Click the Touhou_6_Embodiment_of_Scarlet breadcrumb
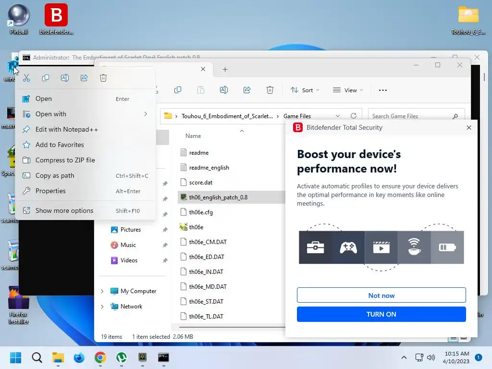This screenshot has width=492, height=369. pyautogui.click(x=227, y=116)
